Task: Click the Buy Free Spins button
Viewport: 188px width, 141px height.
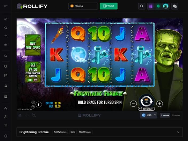Action: pos(33,45)
